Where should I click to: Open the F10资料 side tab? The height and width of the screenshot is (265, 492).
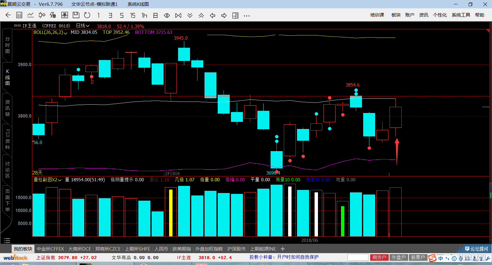7,139
